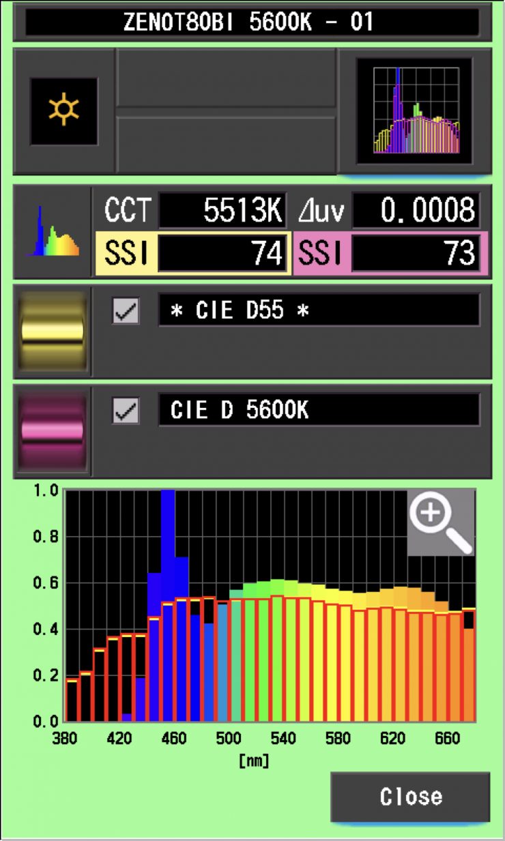
Task: Click the rainbow spectrum icon beside CCT
Action: (53, 232)
